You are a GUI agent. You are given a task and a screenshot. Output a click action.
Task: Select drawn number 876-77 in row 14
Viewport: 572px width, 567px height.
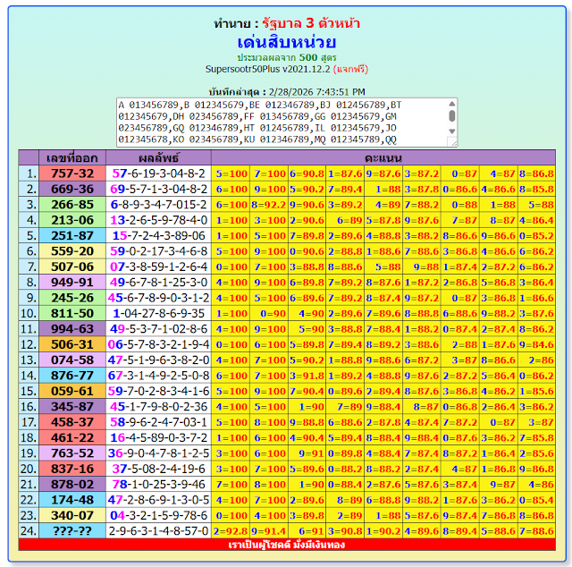[72, 376]
